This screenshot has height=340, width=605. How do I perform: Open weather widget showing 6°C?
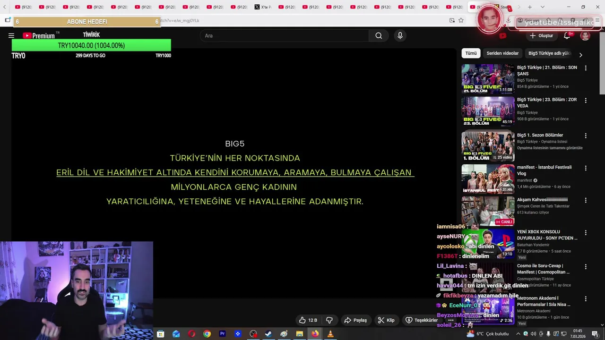tap(487, 334)
